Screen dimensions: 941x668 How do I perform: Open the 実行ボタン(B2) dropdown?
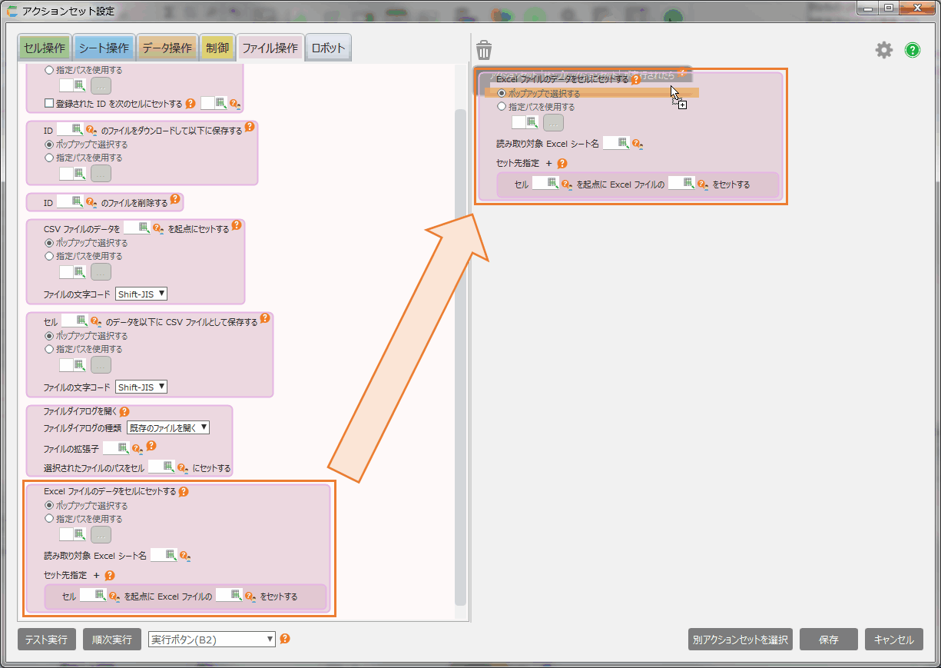(x=211, y=640)
